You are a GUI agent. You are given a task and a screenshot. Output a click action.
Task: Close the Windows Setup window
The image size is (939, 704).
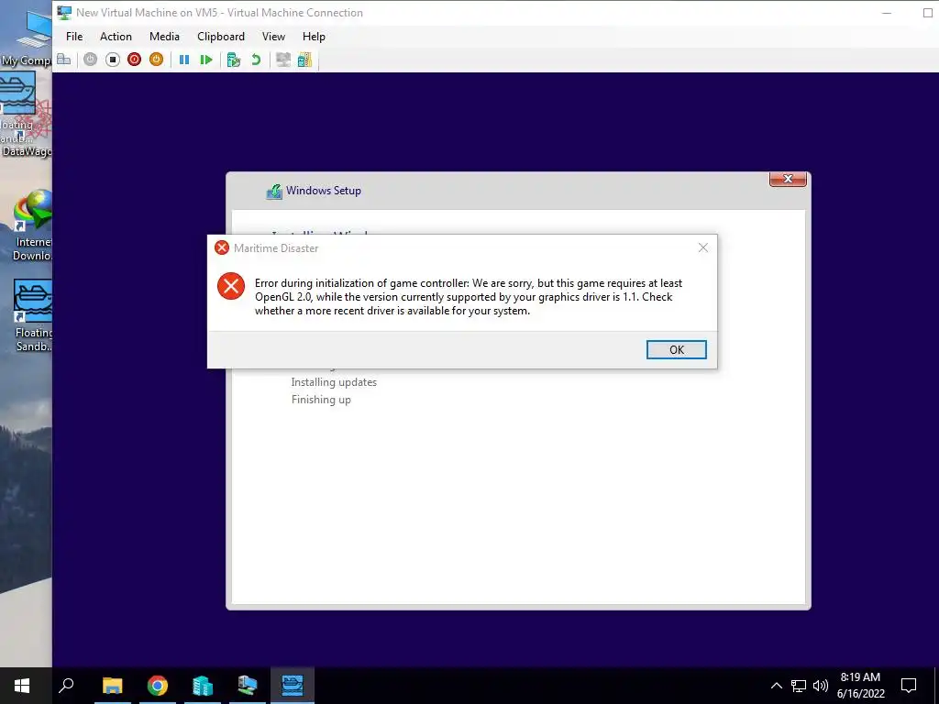[x=788, y=179]
